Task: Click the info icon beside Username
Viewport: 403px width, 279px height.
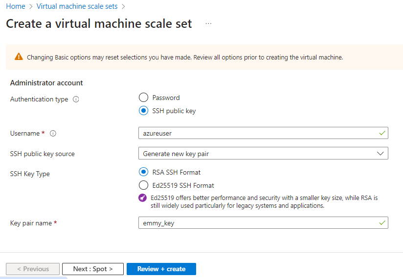Action: [53, 133]
